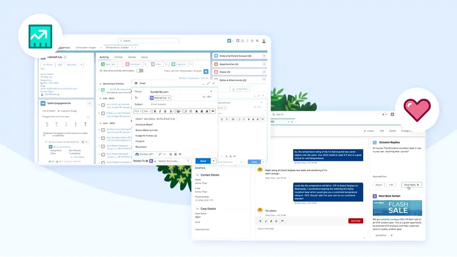Click the Einstein Replies panel icon
The width and height of the screenshot is (457, 257).
pyautogui.click(x=375, y=142)
